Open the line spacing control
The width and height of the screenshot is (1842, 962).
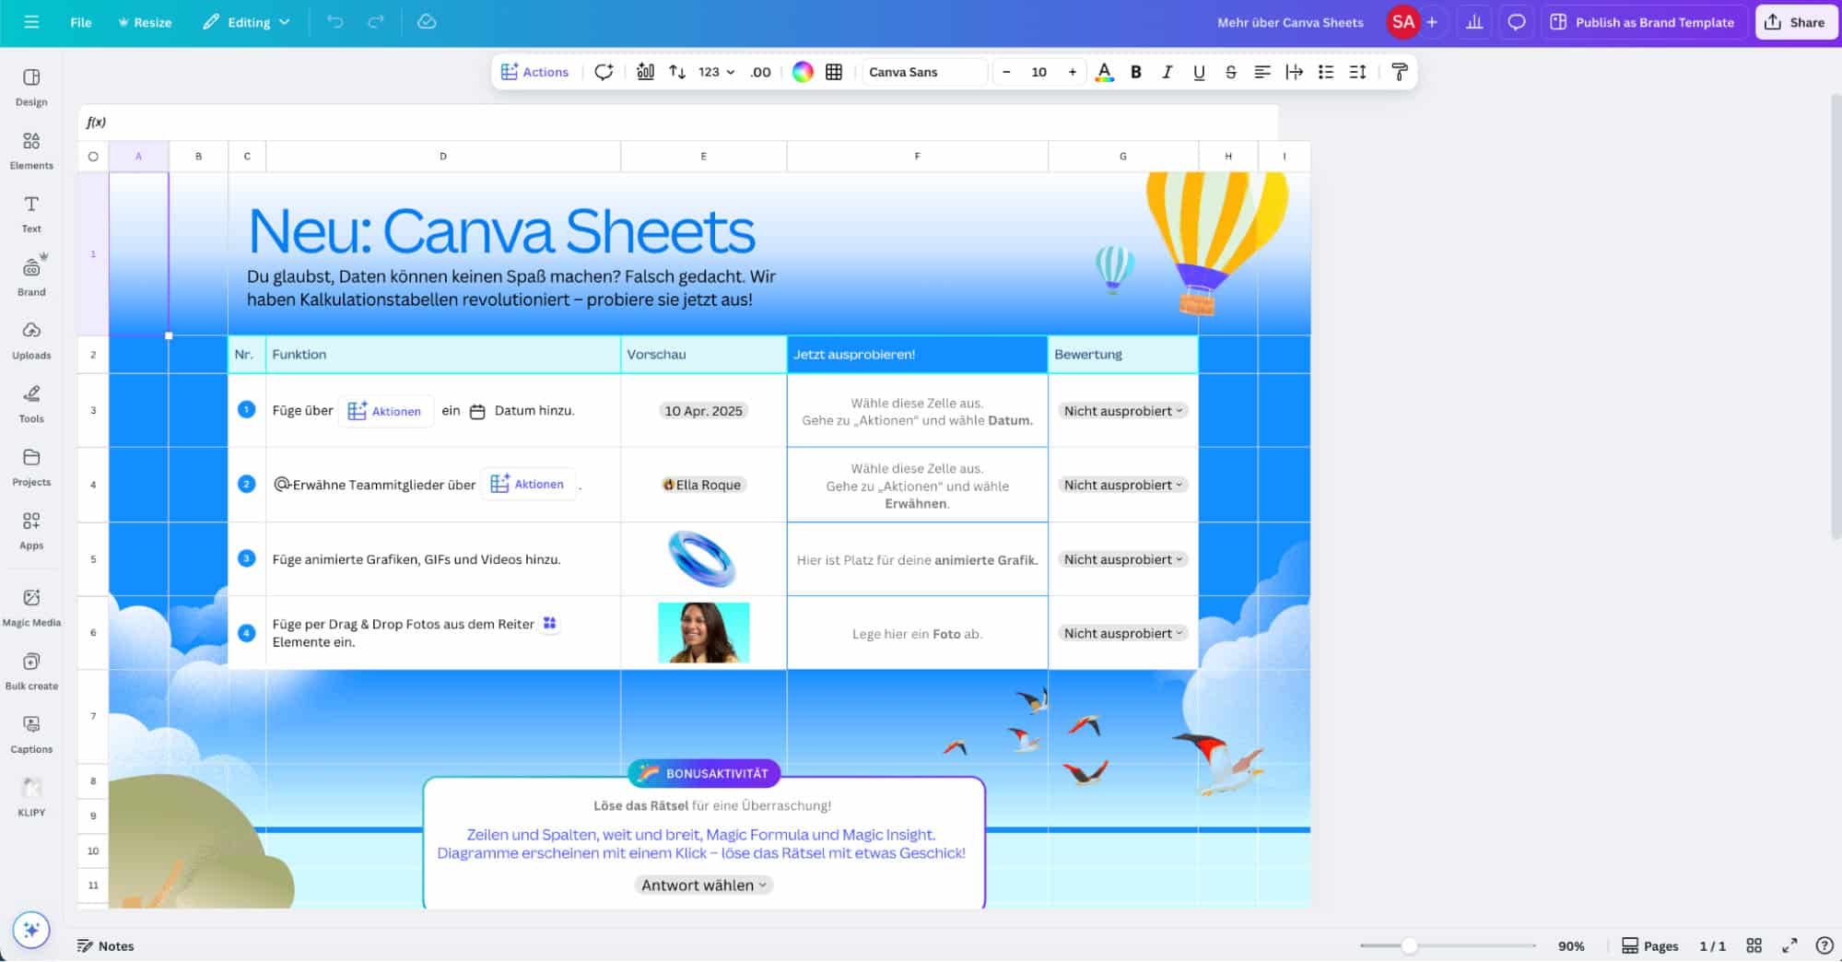click(1357, 72)
